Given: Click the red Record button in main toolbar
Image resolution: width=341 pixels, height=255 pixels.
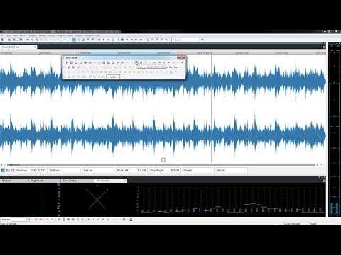Looking at the screenshot, I should click(99, 40).
